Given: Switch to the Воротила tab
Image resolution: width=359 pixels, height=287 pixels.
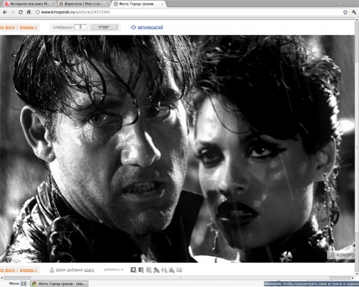Looking at the screenshot, I should [83, 3].
